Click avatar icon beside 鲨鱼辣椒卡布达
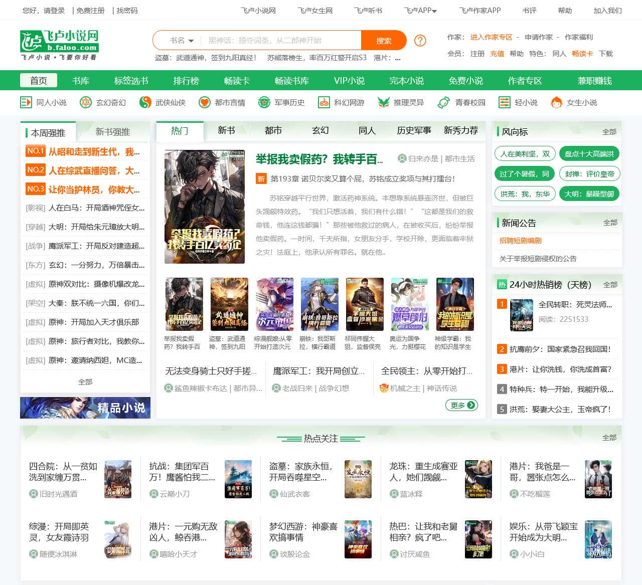The width and height of the screenshot is (642, 585). pos(169,388)
